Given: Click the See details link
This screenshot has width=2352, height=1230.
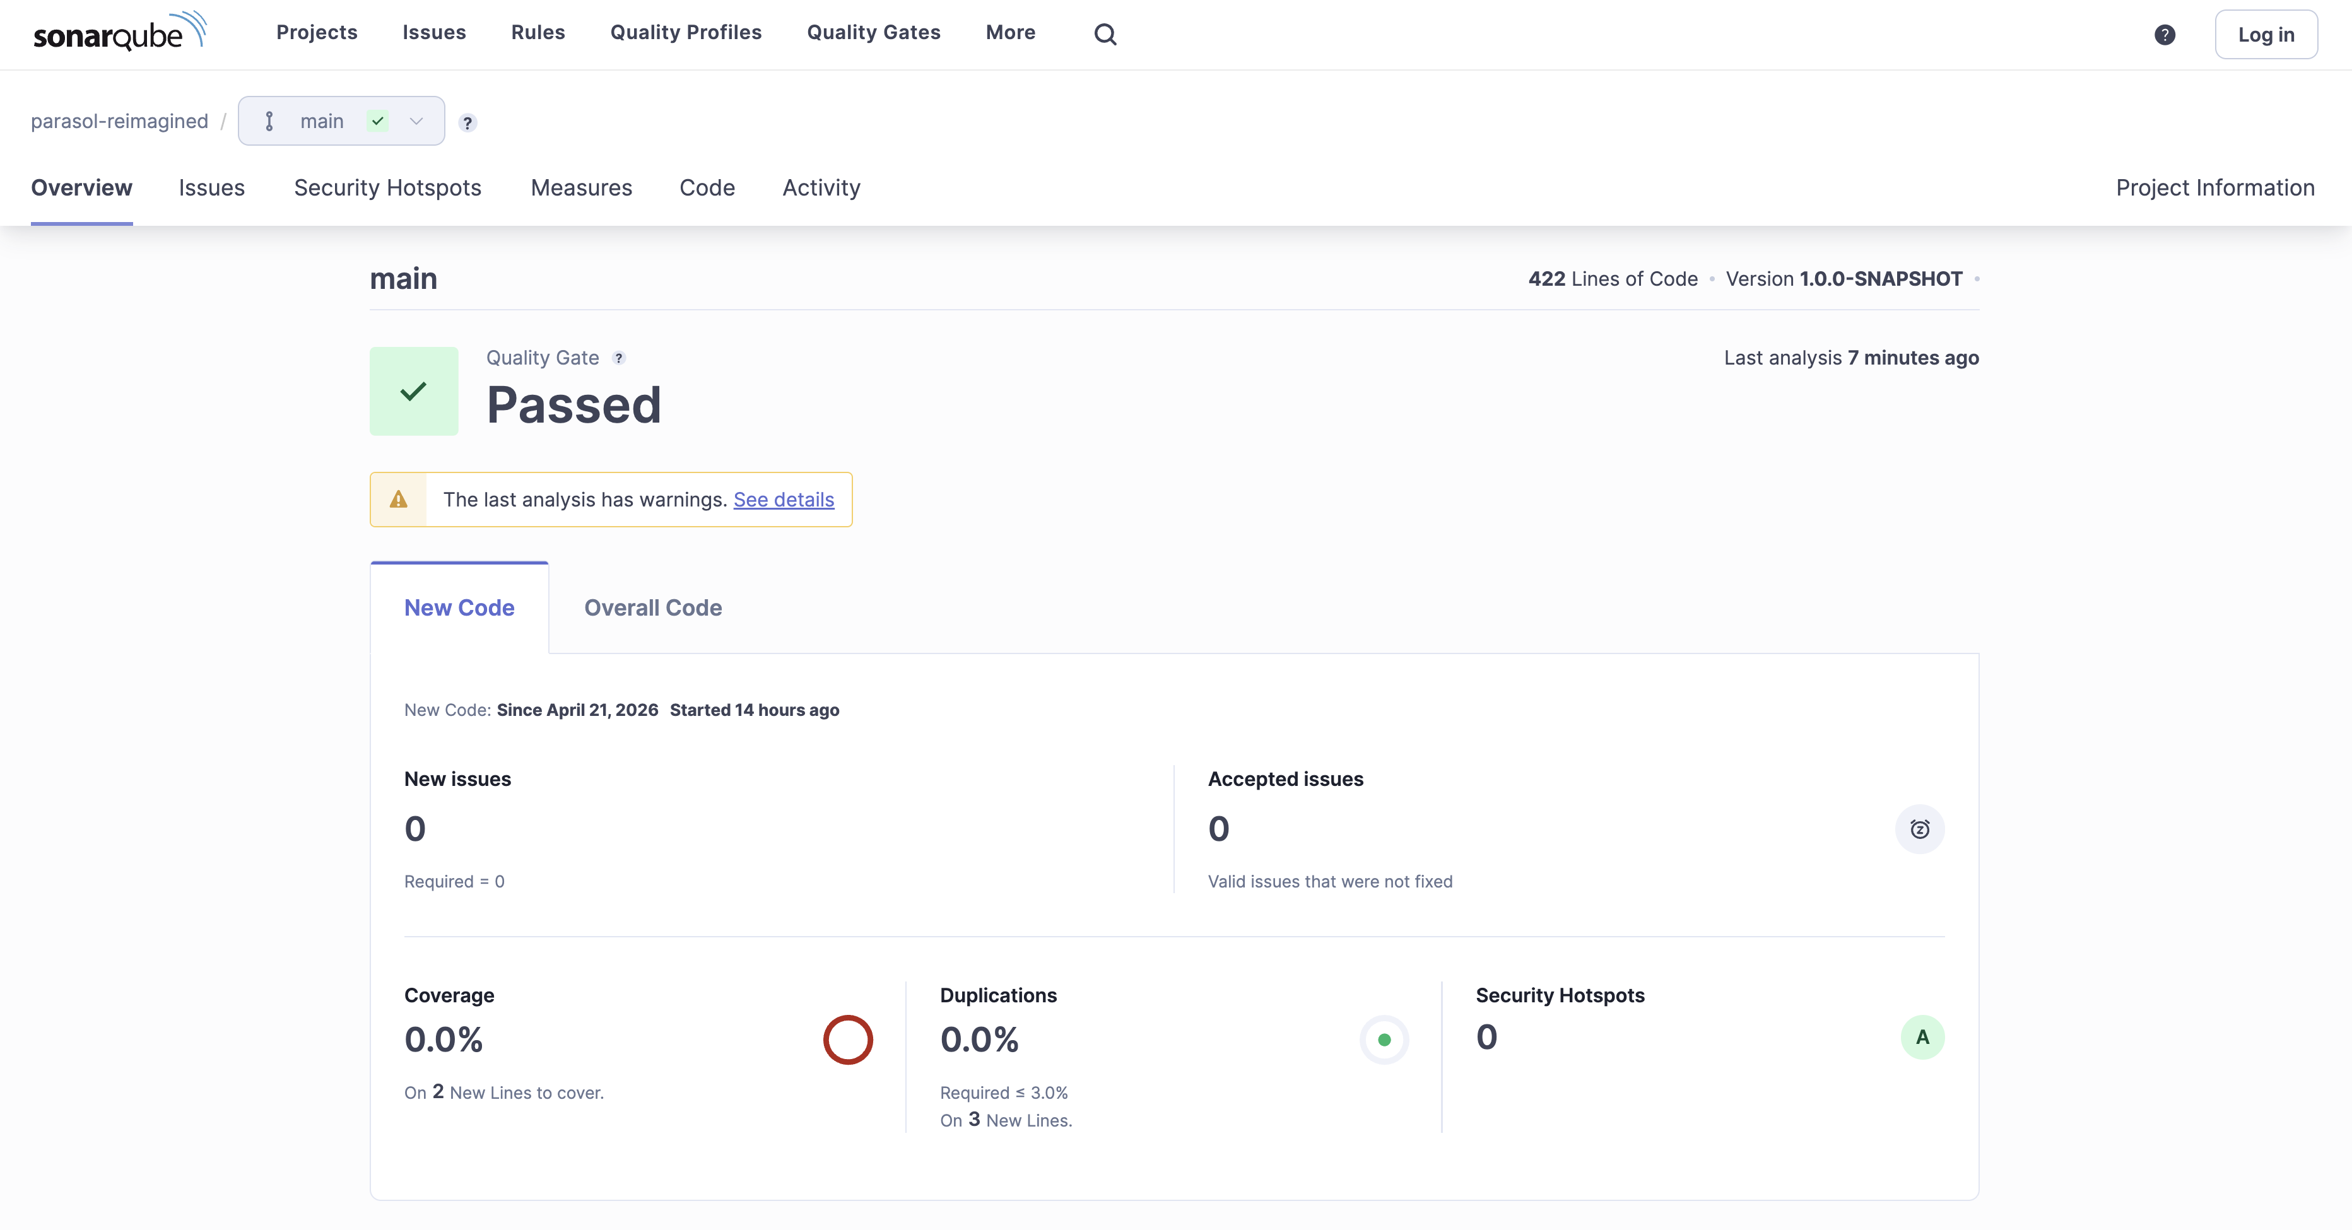Looking at the screenshot, I should 784,500.
